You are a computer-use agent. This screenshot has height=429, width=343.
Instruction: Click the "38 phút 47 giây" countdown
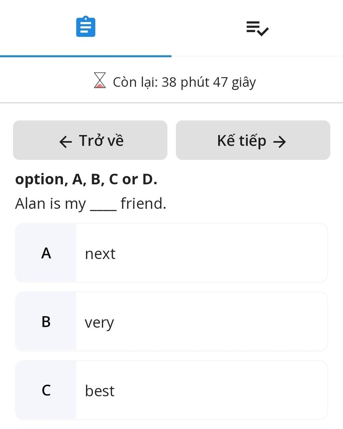[209, 82]
